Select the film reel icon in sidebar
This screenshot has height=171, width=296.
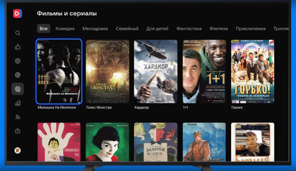pos(18,89)
